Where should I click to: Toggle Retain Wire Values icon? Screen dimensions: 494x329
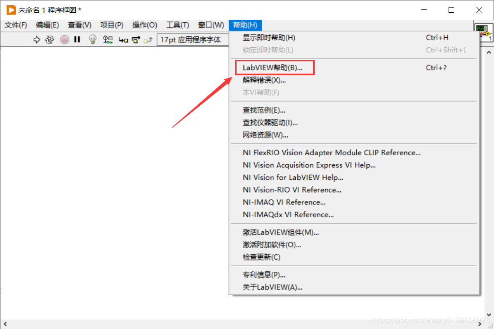click(x=108, y=40)
